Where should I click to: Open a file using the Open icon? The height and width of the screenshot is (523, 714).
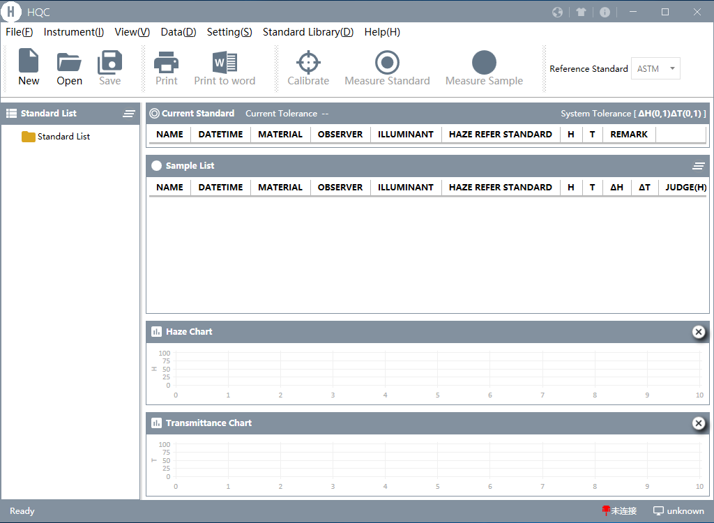point(68,67)
